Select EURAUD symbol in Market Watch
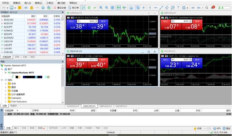 [8, 31]
